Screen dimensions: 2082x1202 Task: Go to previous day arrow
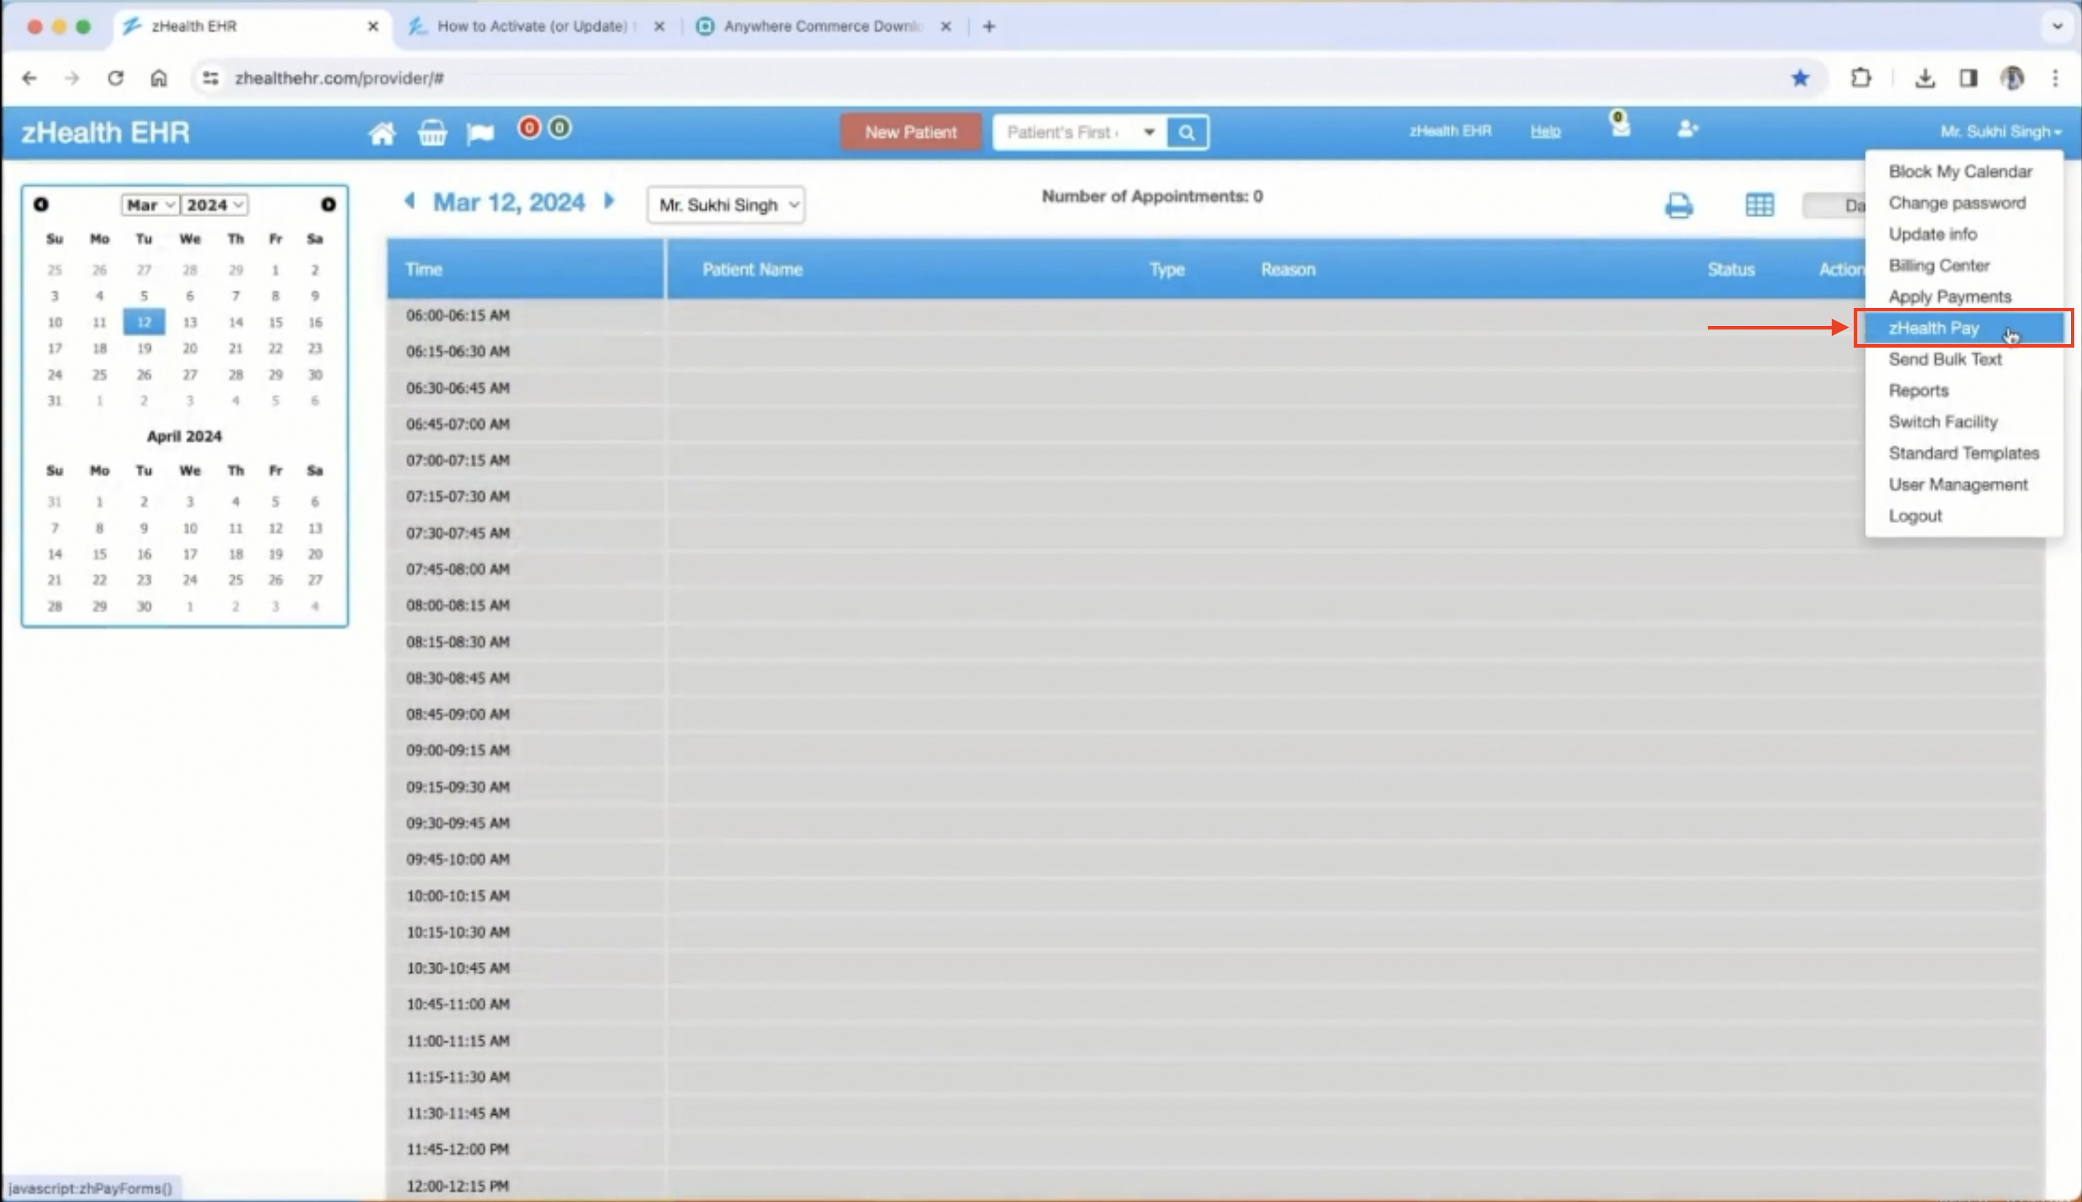(409, 200)
